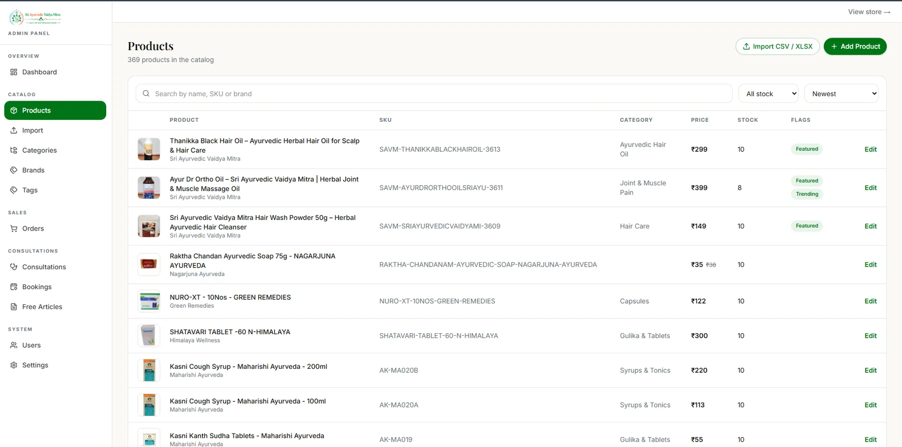Click the SHATAVARI TABLET thumbnail
Screen dimensions: 902x447
tap(149, 336)
